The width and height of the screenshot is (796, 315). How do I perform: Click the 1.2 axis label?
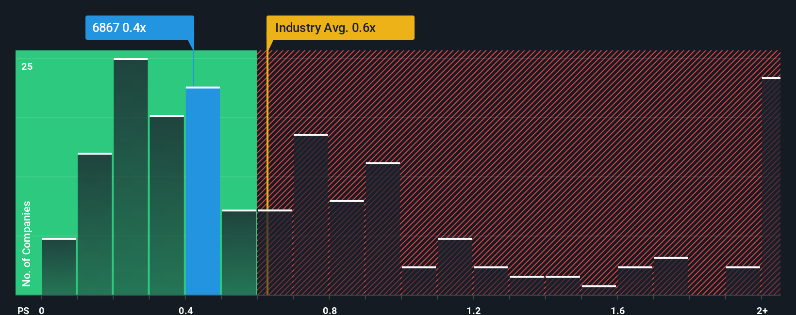(x=474, y=310)
